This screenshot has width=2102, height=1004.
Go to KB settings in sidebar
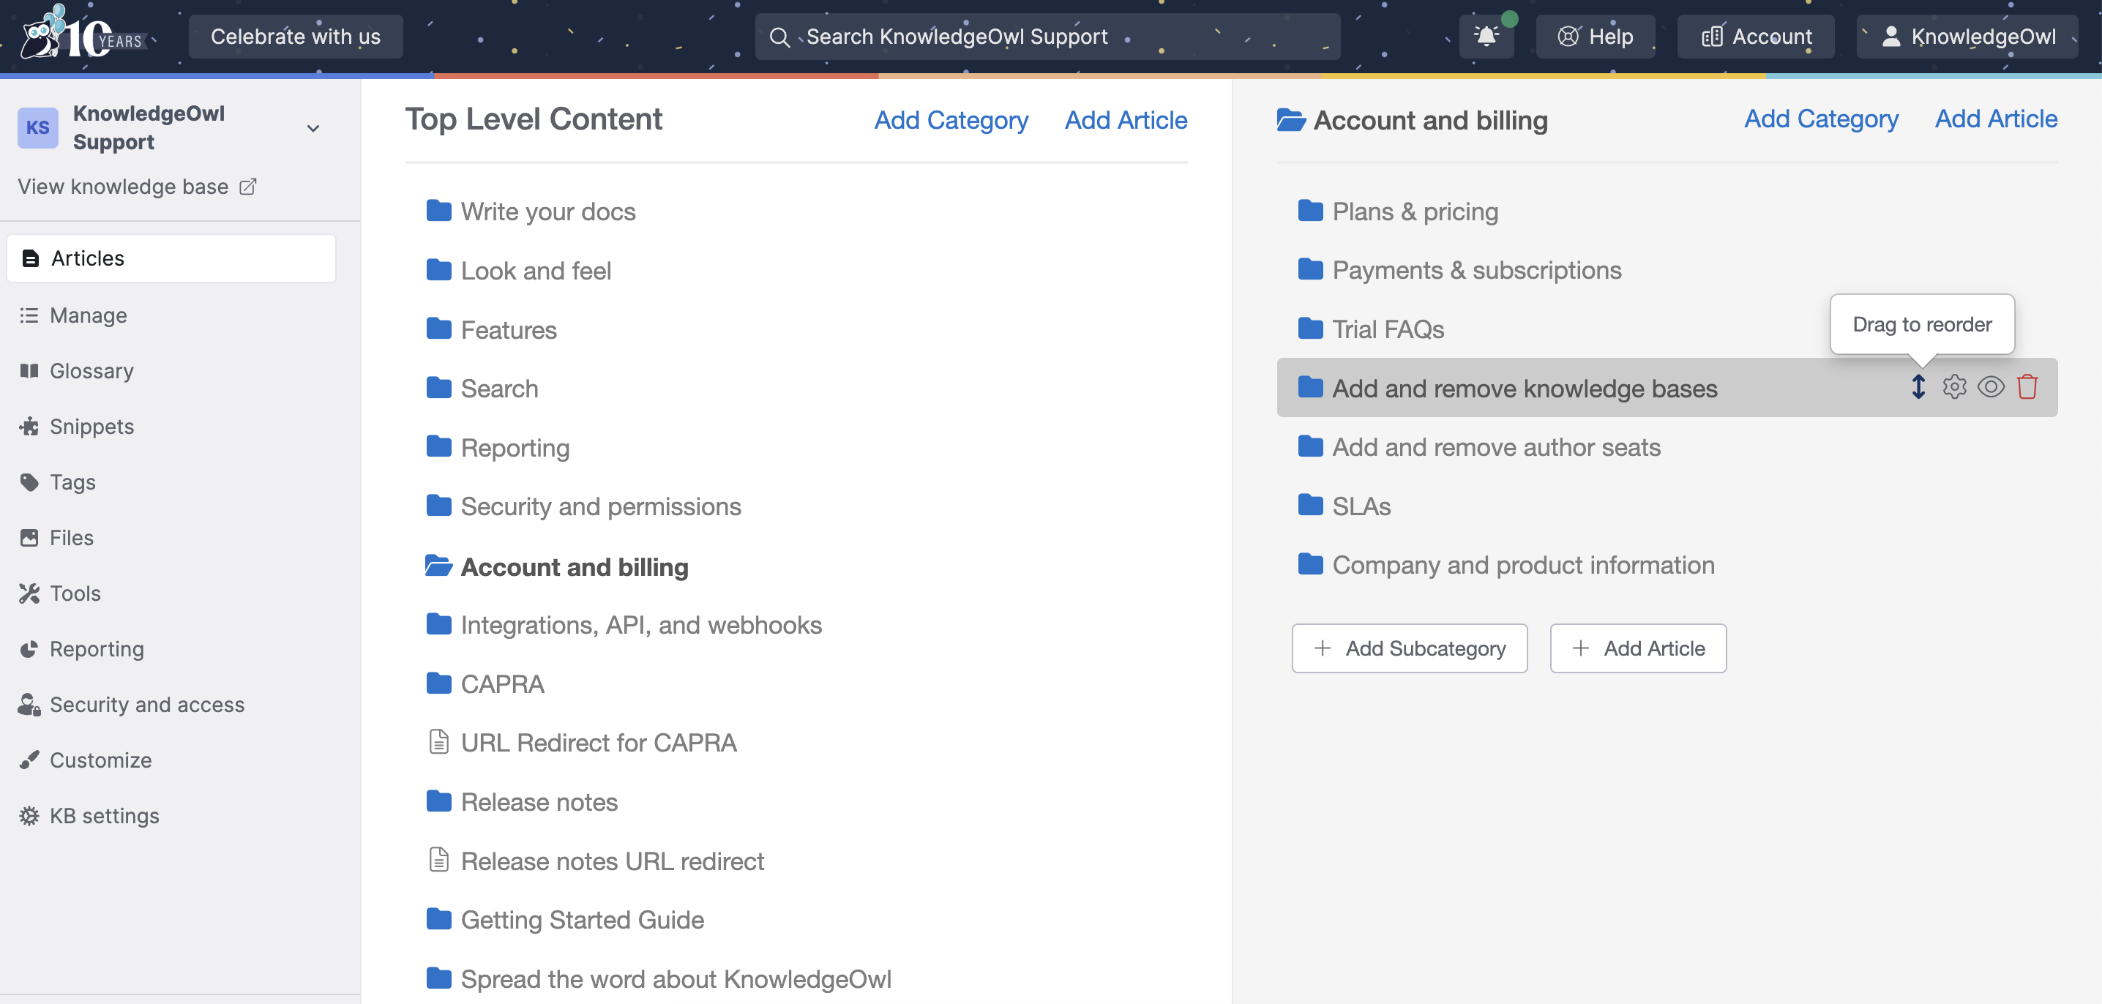104,816
